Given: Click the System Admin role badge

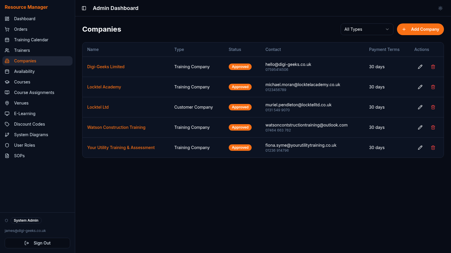Looking at the screenshot, I should point(26,220).
